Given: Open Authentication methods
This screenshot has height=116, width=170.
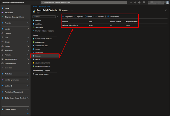Looking at the screenshot, I should click(x=43, y=66).
